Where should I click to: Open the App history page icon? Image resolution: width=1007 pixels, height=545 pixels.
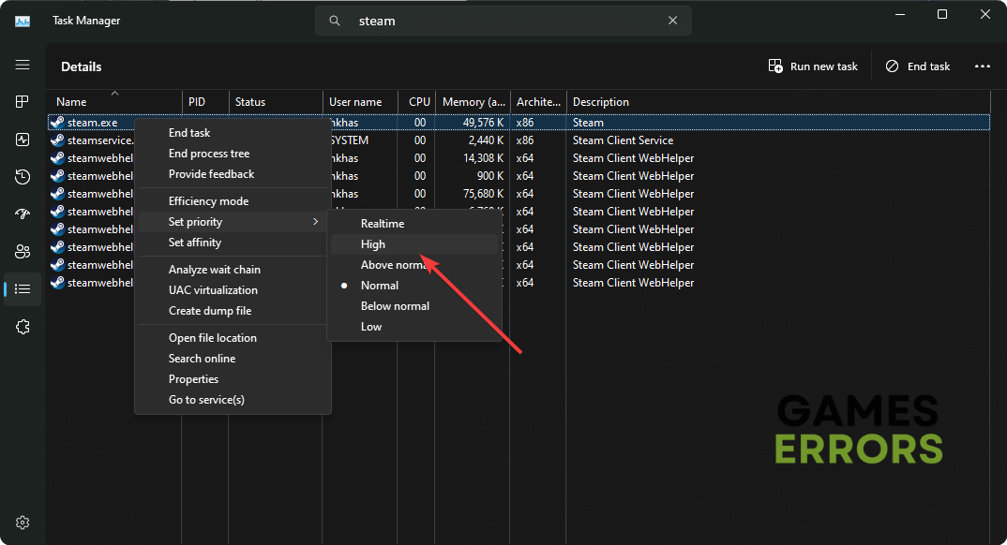(23, 177)
